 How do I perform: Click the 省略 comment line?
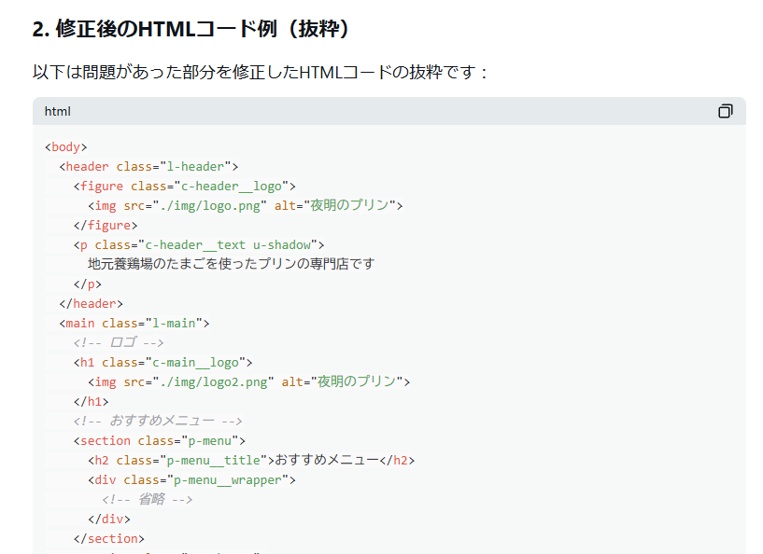pyautogui.click(x=148, y=500)
